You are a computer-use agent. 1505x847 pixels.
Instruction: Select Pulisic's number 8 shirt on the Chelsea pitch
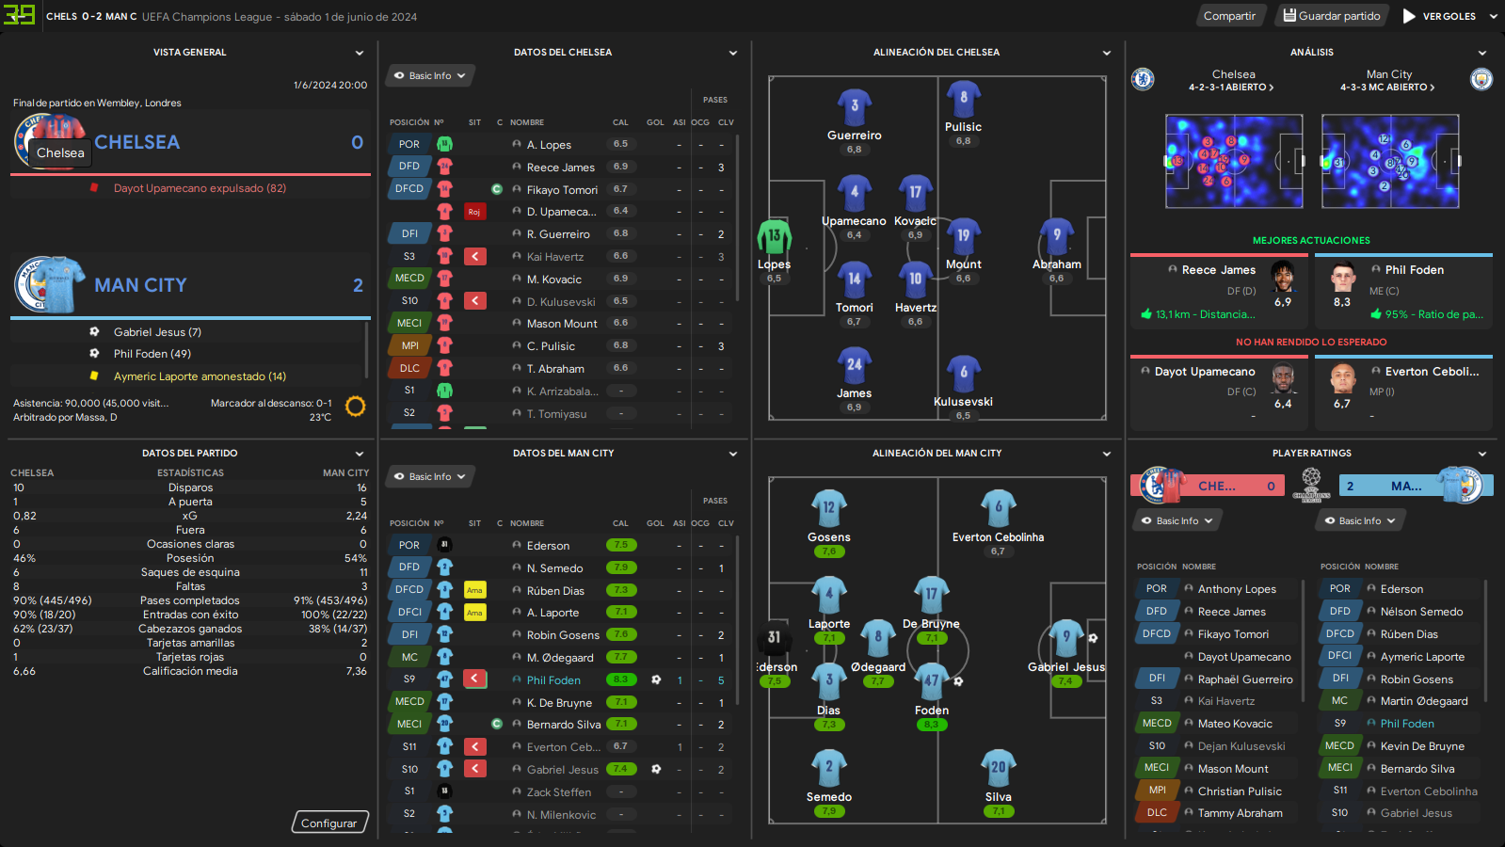point(963,99)
